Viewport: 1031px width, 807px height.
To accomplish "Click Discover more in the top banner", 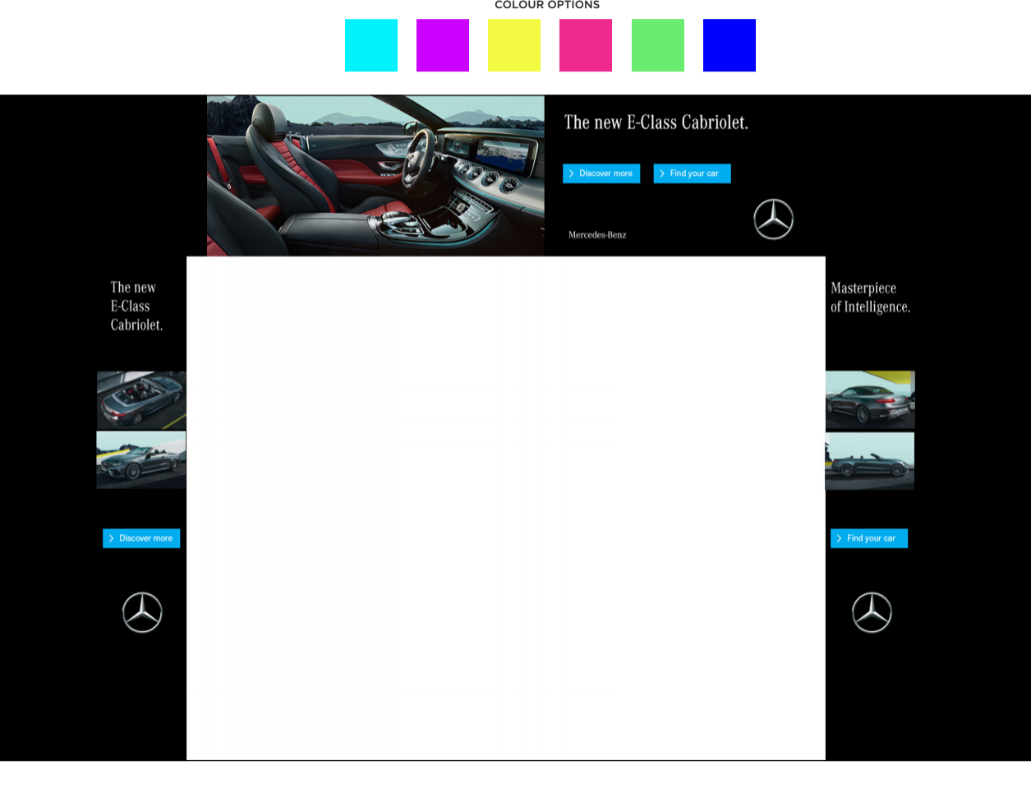I will coord(601,173).
